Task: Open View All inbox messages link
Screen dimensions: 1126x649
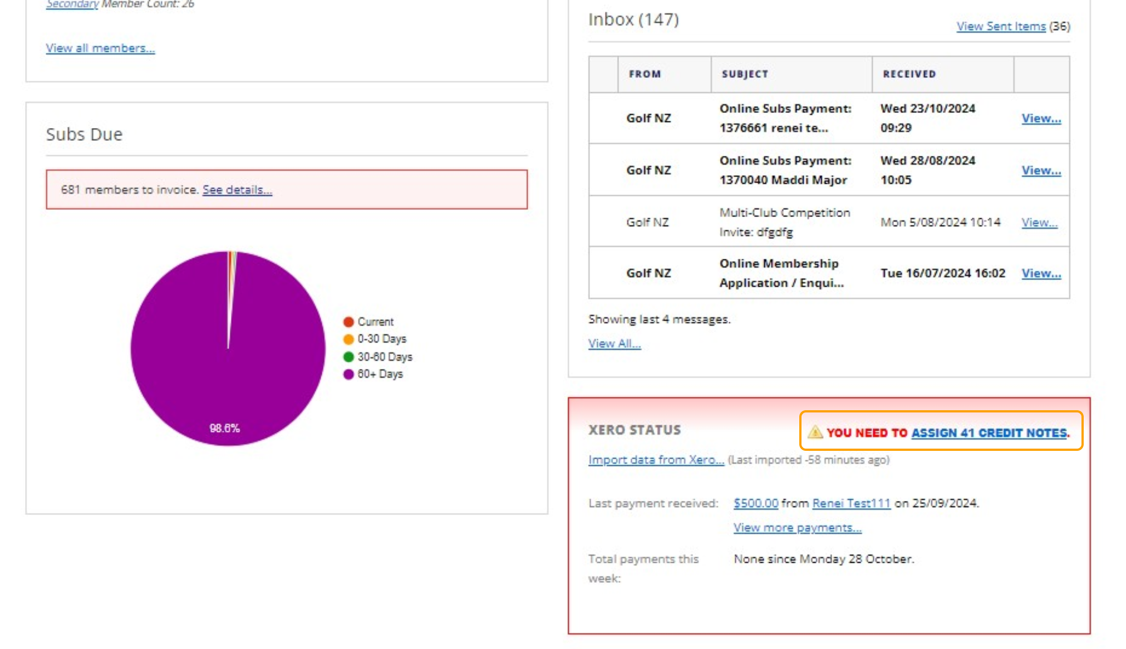Action: pyautogui.click(x=614, y=343)
